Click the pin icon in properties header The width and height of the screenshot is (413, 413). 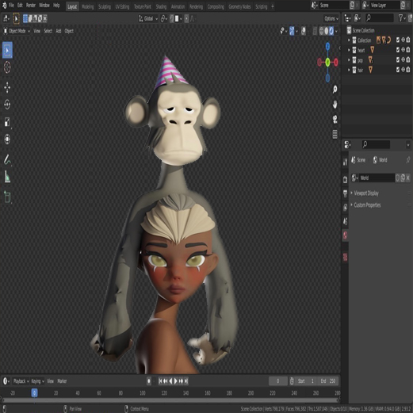click(408, 160)
